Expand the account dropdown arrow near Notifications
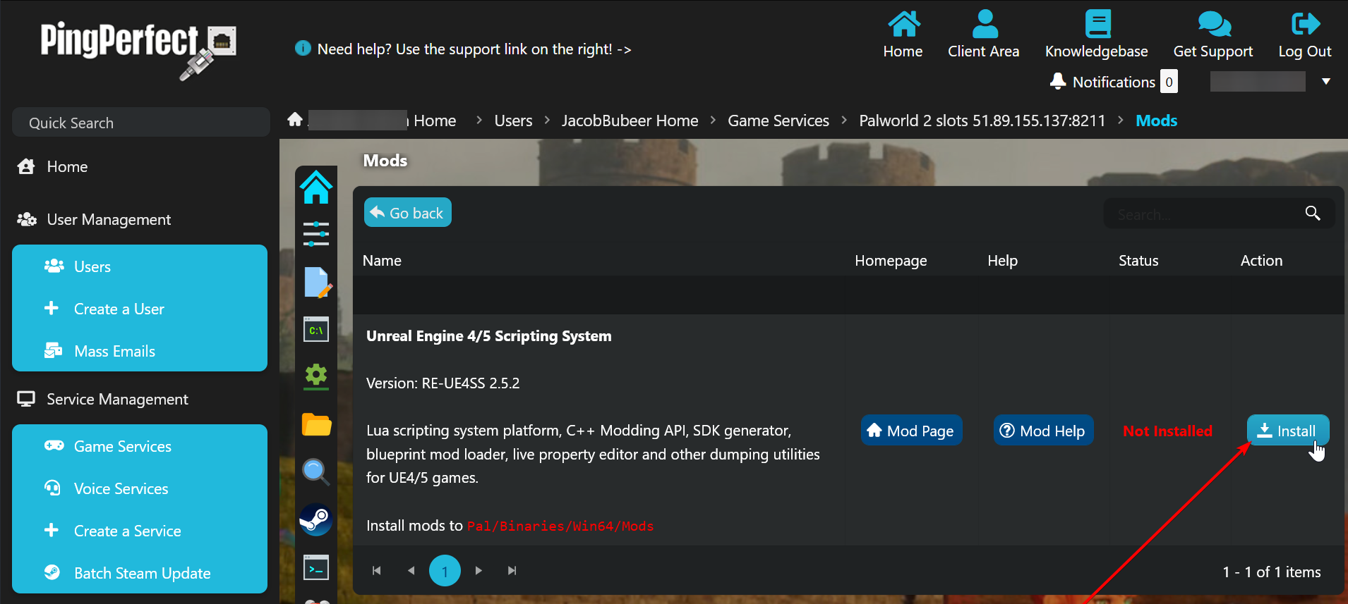 point(1325,82)
